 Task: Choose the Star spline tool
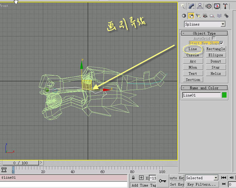(216, 67)
